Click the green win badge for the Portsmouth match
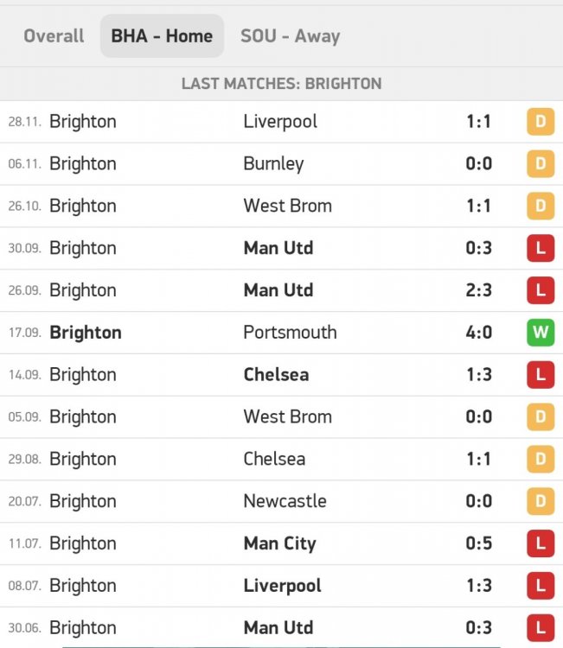This screenshot has height=648, width=563. tap(541, 333)
